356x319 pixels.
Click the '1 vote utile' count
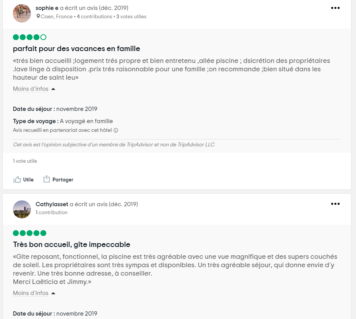point(25,161)
